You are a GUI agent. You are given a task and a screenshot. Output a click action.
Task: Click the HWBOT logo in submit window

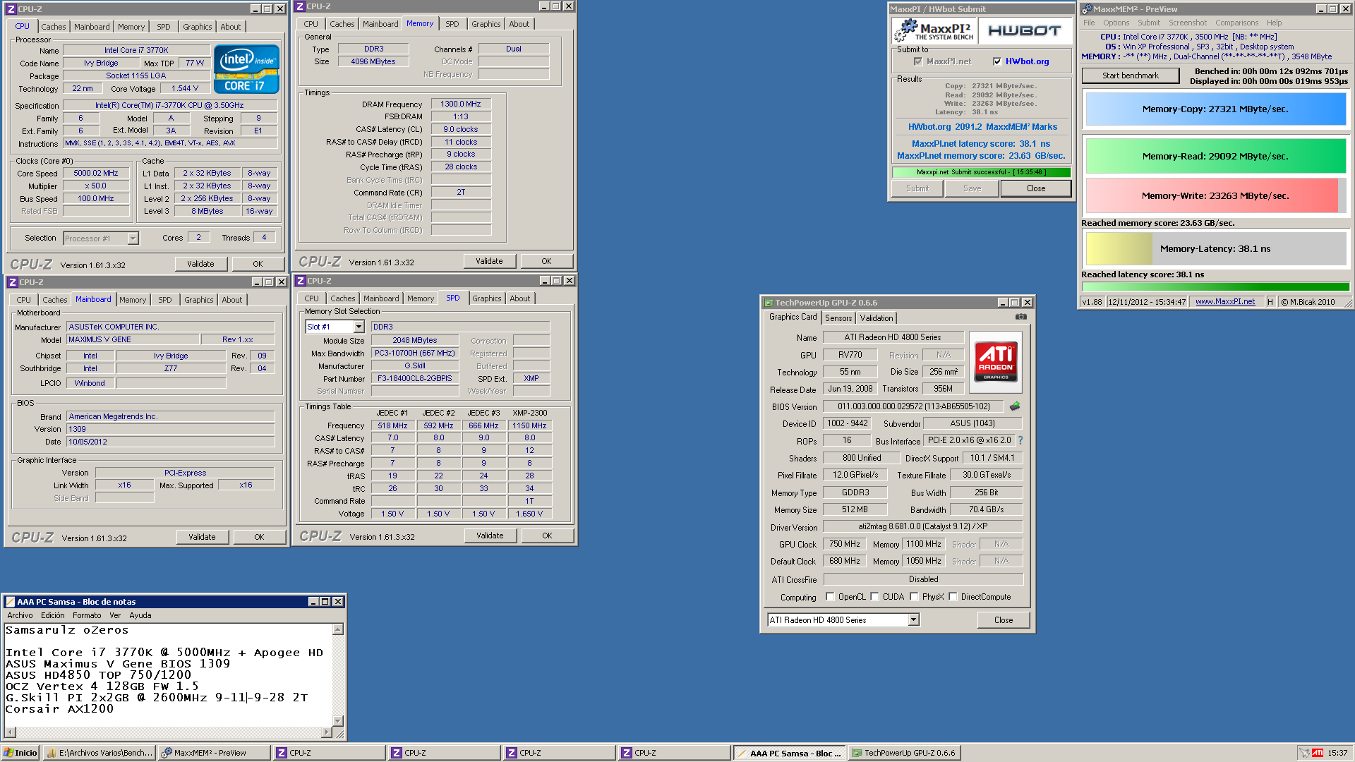(1025, 30)
